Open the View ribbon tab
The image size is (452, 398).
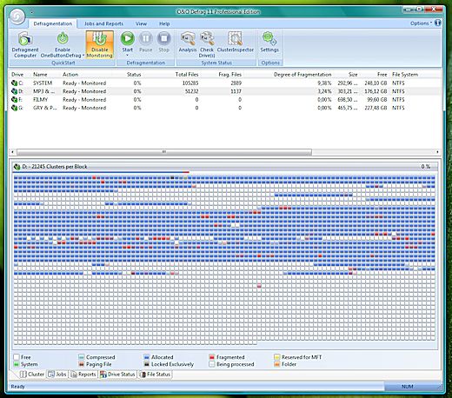(141, 23)
